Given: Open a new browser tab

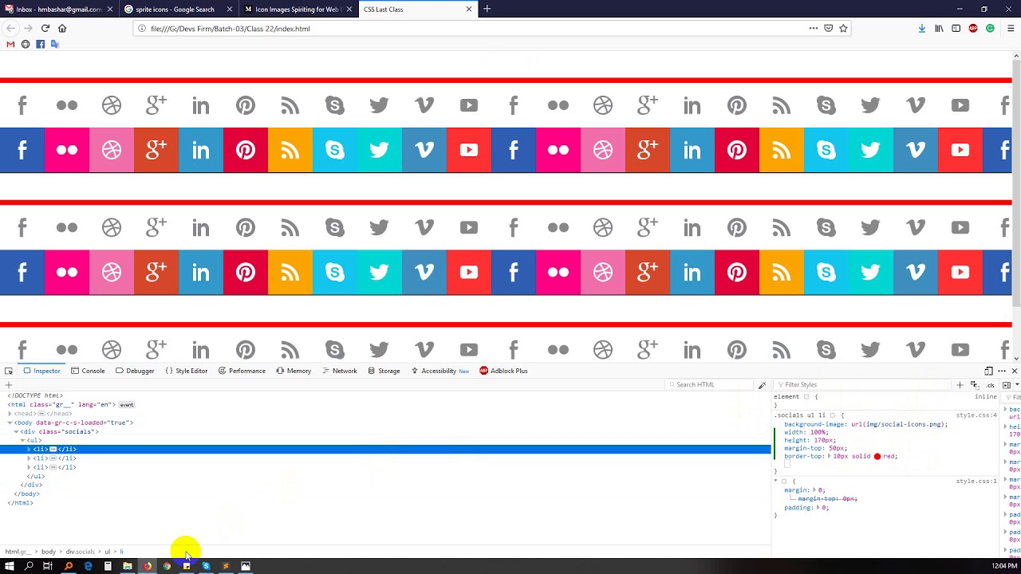Looking at the screenshot, I should [487, 10].
